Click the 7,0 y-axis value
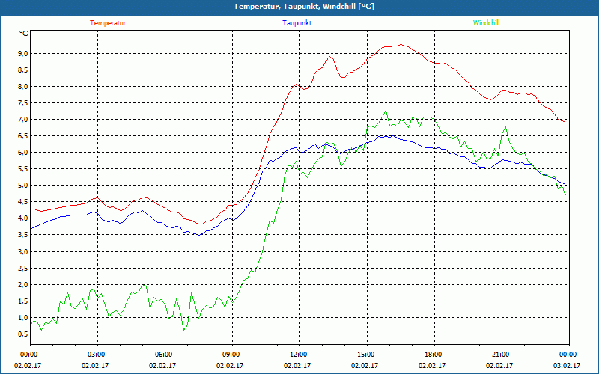Viewport: 599px width, 374px height. tap(24, 120)
